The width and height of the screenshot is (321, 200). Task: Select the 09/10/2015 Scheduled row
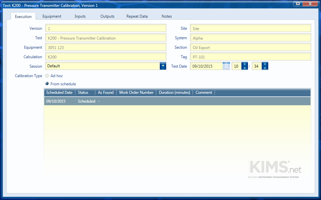[177, 101]
